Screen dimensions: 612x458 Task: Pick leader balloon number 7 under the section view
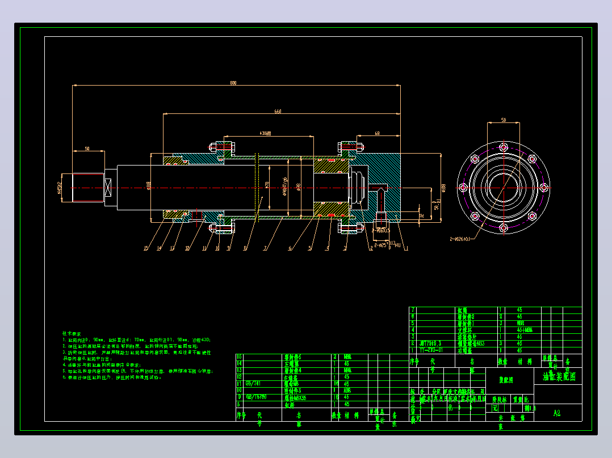[x=266, y=248]
